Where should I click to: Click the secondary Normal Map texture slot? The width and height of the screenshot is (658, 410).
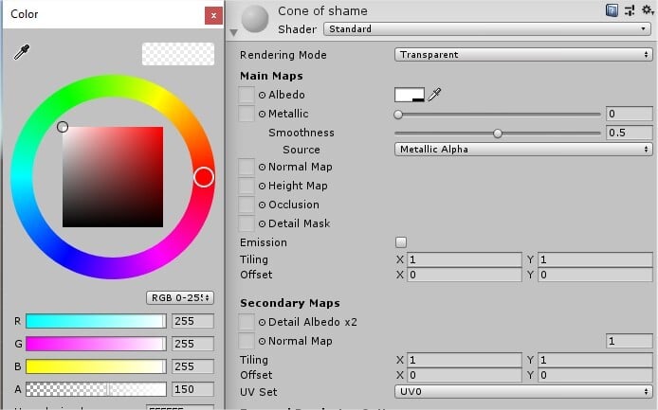(247, 341)
